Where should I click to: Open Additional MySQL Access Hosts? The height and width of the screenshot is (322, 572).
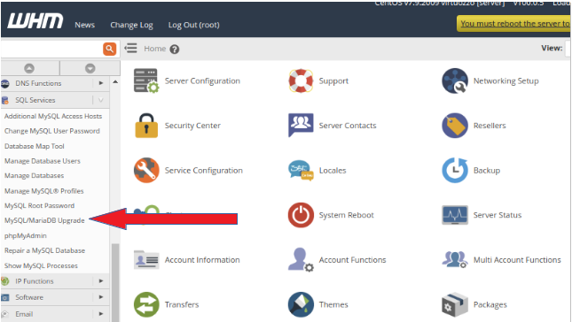click(53, 116)
